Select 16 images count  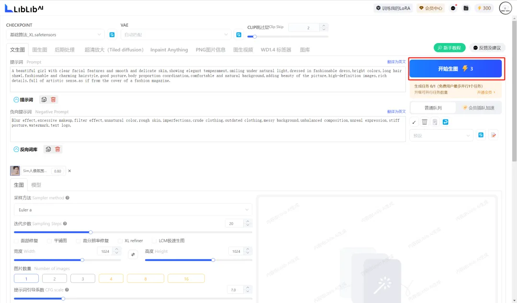pos(186,279)
